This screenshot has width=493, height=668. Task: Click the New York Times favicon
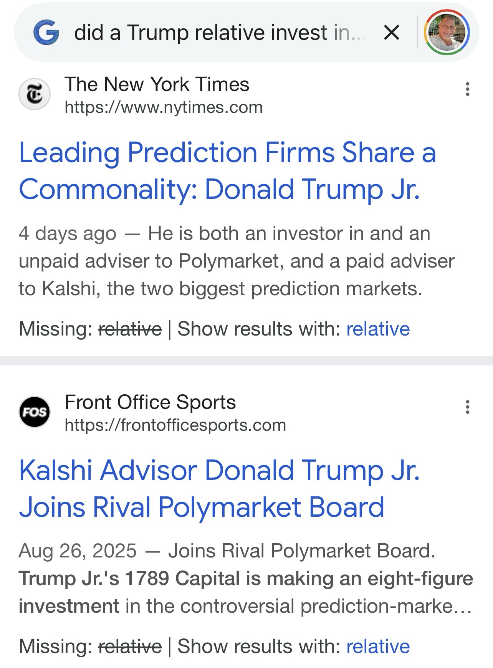click(35, 94)
